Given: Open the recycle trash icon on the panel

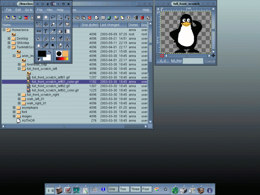Looking at the screenshot, I should coord(175,190).
